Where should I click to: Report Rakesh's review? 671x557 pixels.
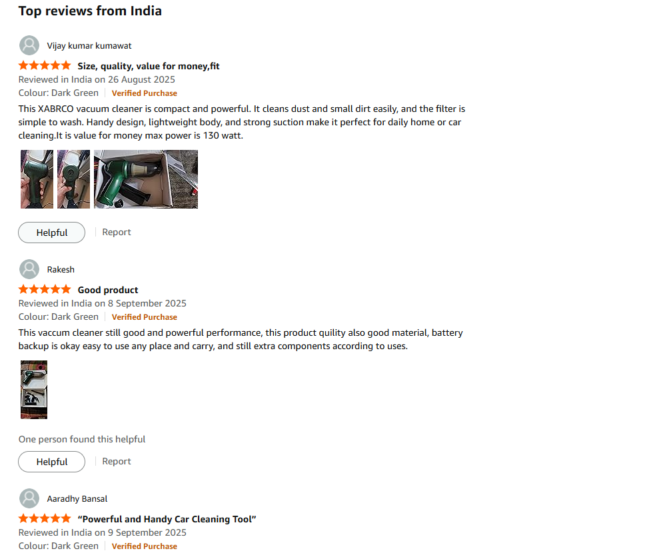(x=117, y=462)
